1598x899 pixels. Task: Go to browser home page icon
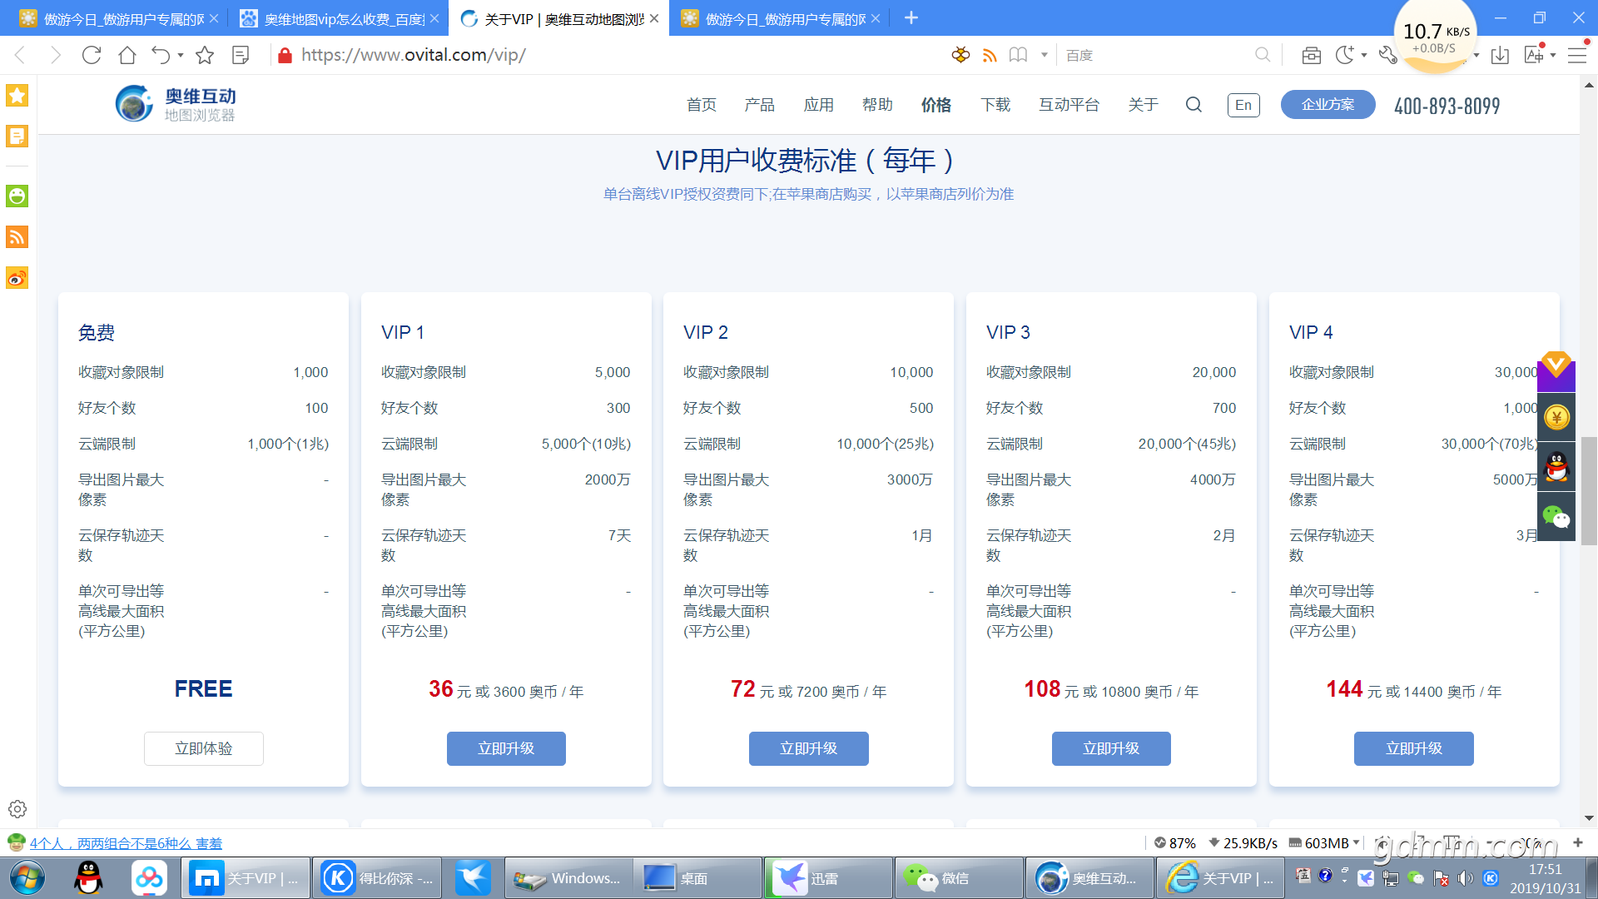(127, 55)
